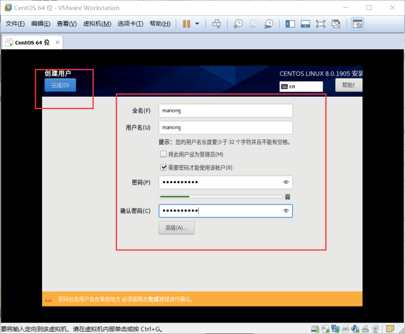Enter full screen mode icon
This screenshot has height=334, width=405.
pyautogui.click(x=321, y=24)
